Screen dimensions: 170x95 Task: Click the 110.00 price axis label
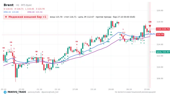tap(160, 67)
